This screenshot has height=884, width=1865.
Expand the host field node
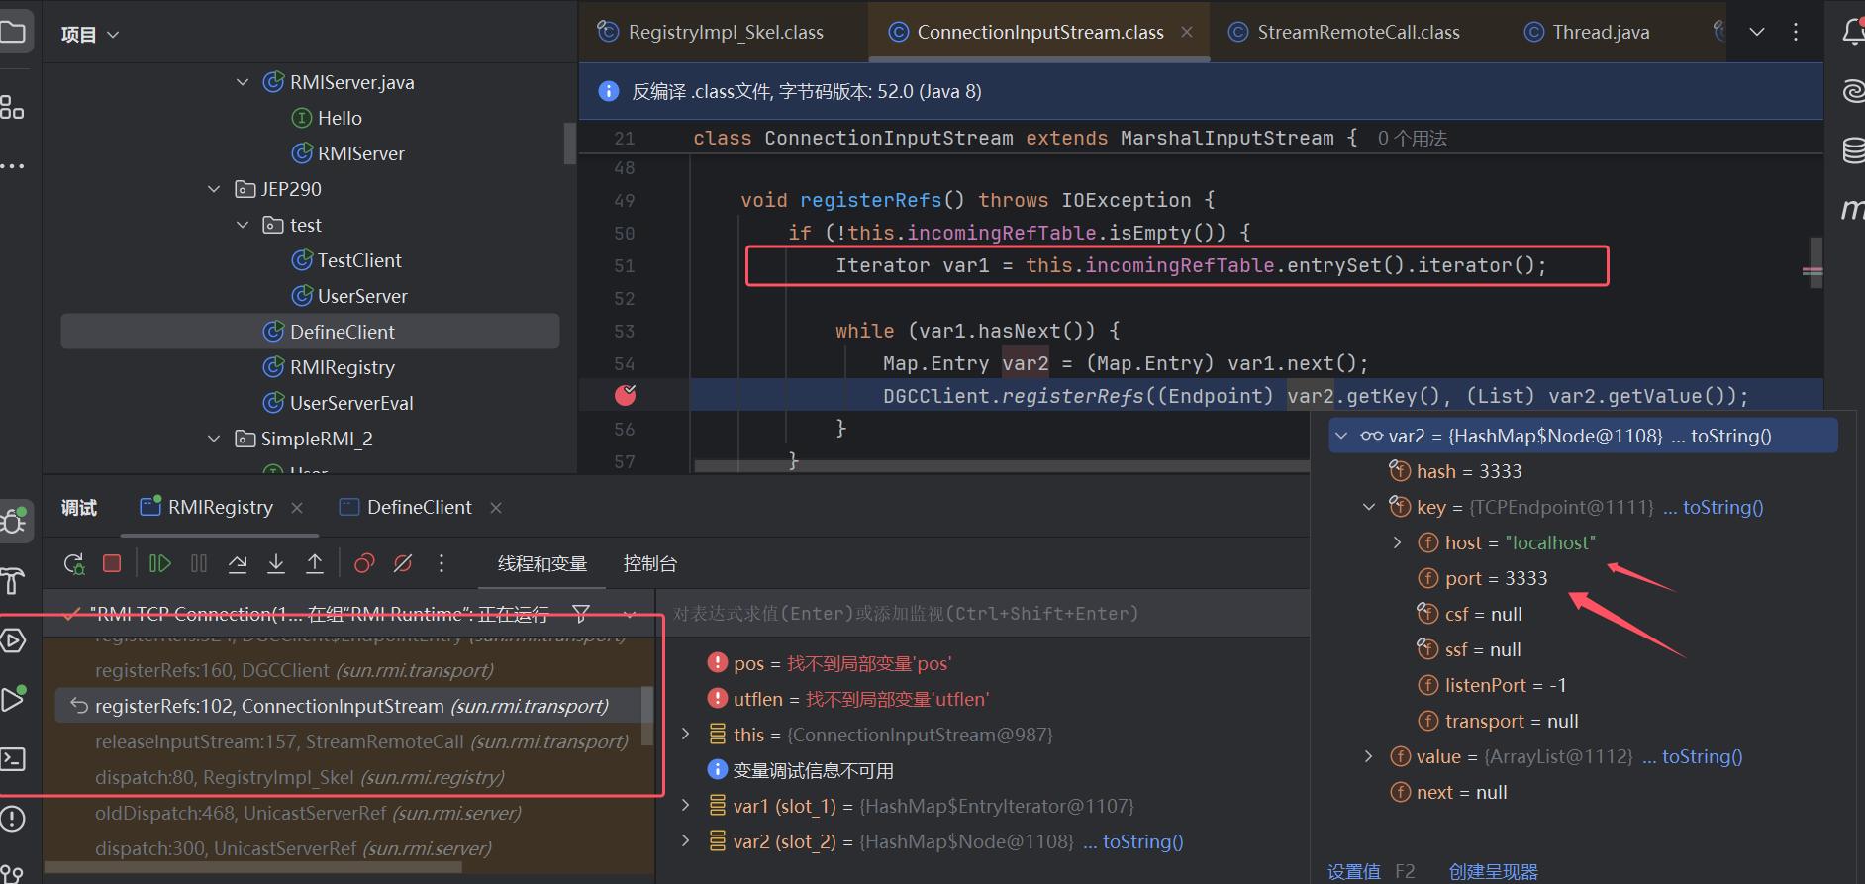tap(1397, 542)
